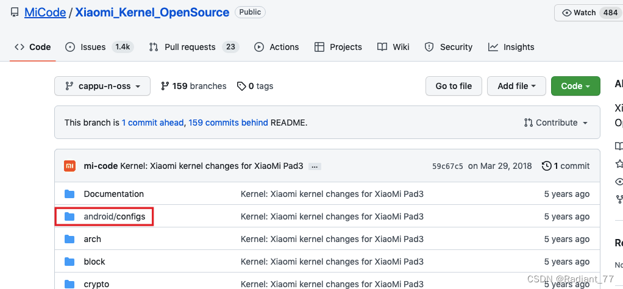Open the green Code dropdown button
Viewport: 623px width, 289px height.
click(575, 86)
